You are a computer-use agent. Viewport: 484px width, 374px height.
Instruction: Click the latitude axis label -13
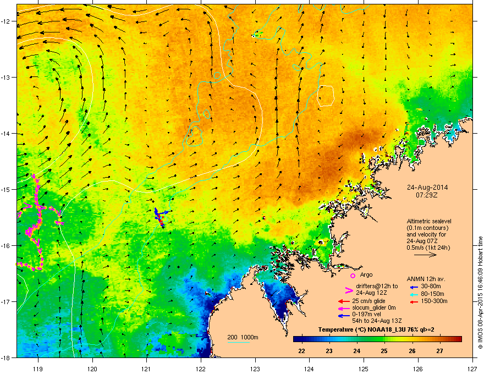(x=5, y=77)
